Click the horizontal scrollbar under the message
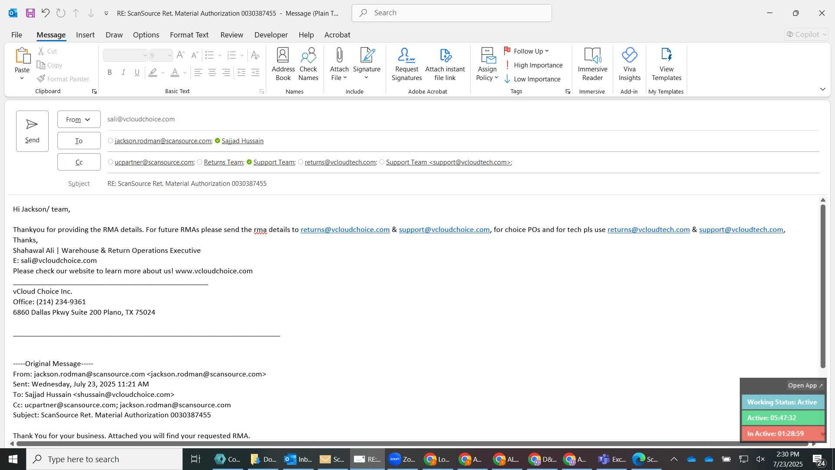This screenshot has height=470, width=835. point(412,443)
